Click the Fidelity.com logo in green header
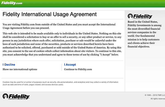Viewport: 165px width, 107px height. pos(12,3)
